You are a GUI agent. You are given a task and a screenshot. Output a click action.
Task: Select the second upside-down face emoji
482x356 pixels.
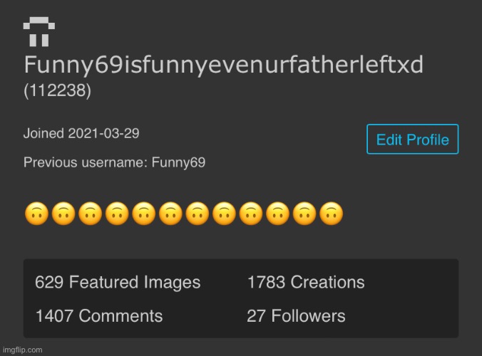pyautogui.click(x=63, y=214)
